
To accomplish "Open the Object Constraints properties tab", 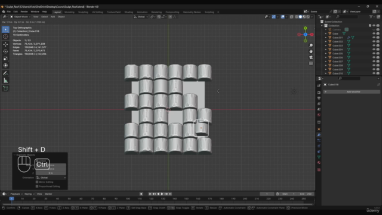I will [319, 152].
